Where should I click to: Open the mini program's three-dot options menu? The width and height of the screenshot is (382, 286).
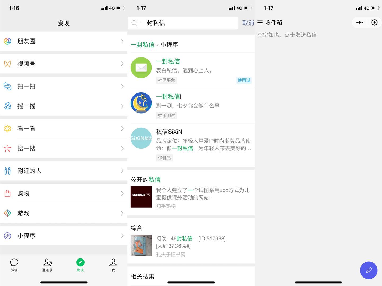tap(359, 23)
